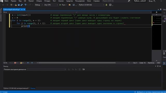
Task: Click the undo arrow icon
Action: [25, 5]
